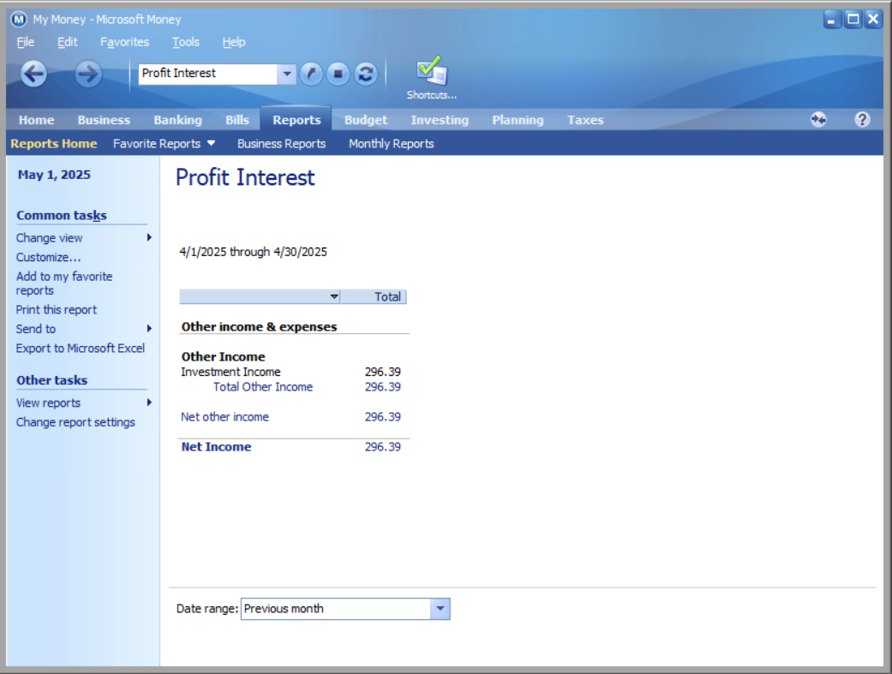
Task: Switch to the Bills tab
Action: (237, 120)
